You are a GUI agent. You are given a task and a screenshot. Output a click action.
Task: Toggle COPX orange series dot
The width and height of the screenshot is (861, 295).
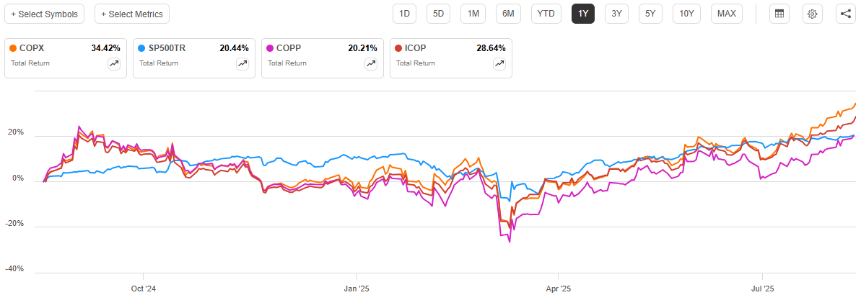(14, 48)
